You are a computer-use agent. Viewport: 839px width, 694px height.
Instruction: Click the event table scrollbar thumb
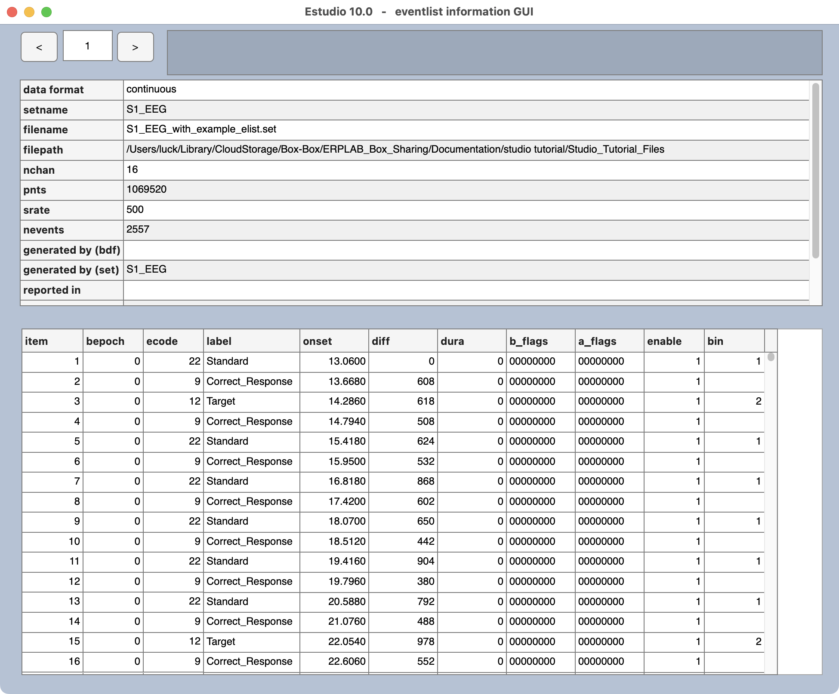[771, 357]
